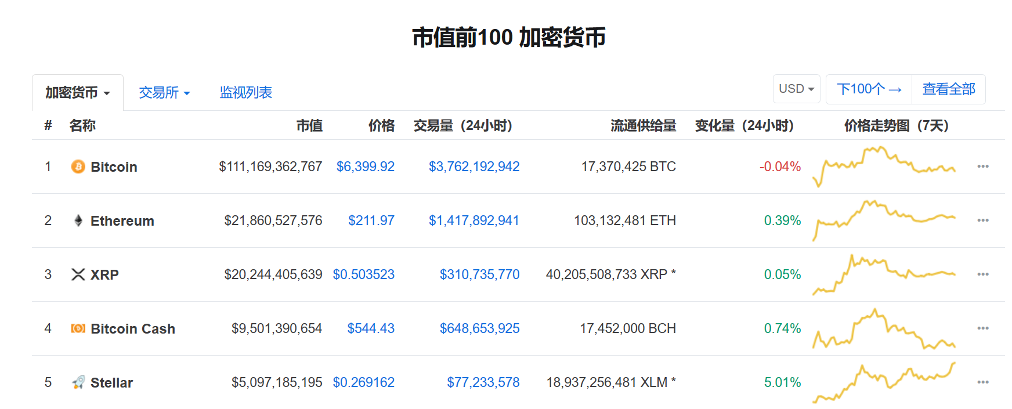The width and height of the screenshot is (1012, 409).
Task: Click the 市值前100 加密货币 page heading
Action: pyautogui.click(x=509, y=37)
